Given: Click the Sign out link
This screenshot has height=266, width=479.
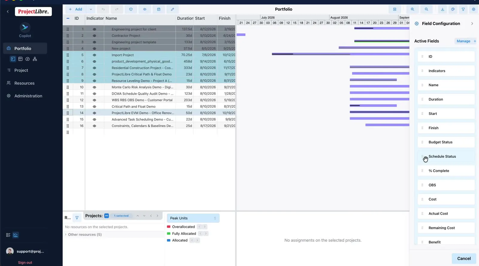Looking at the screenshot, I should click(25, 262).
